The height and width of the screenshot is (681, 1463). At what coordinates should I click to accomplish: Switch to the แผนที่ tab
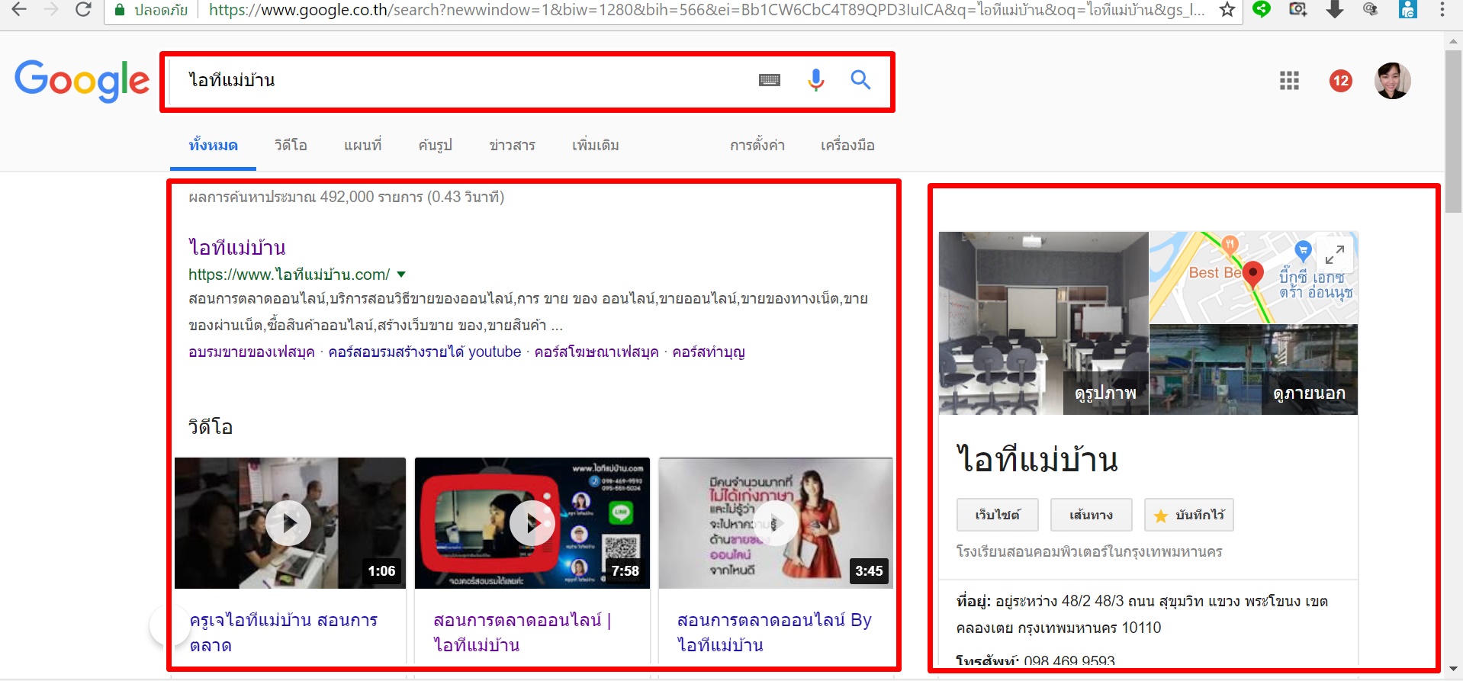point(363,145)
